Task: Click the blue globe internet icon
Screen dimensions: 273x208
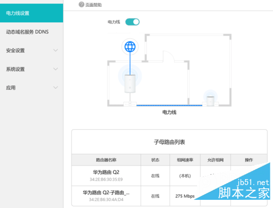Action: tap(130, 47)
